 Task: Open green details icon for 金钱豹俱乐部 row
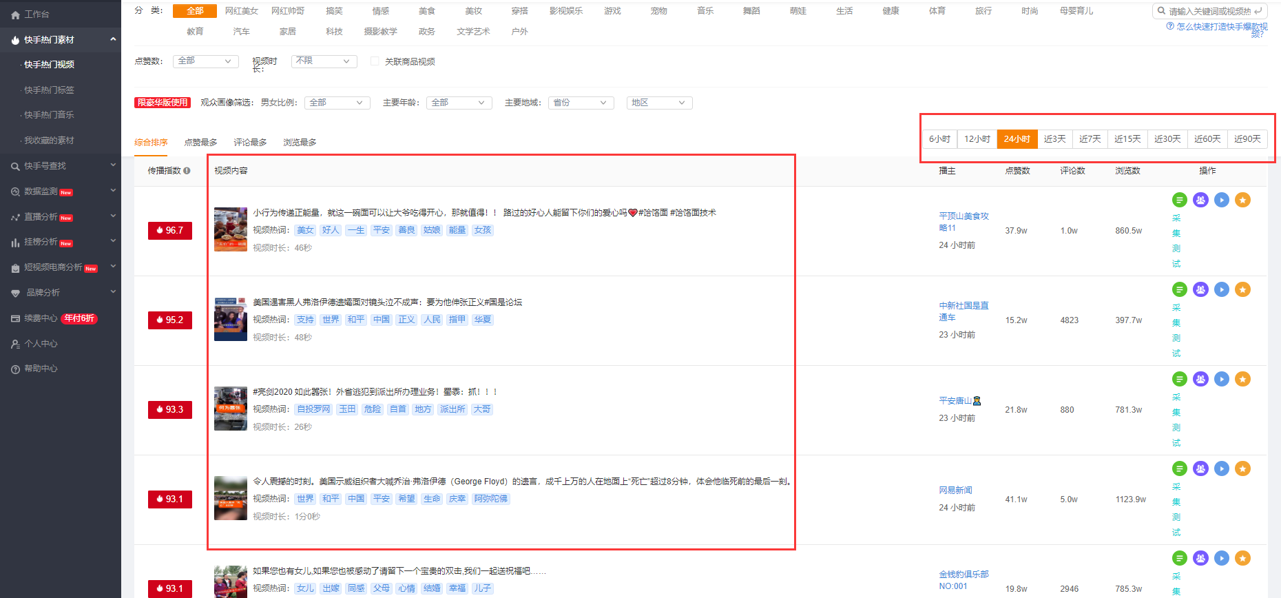1180,558
